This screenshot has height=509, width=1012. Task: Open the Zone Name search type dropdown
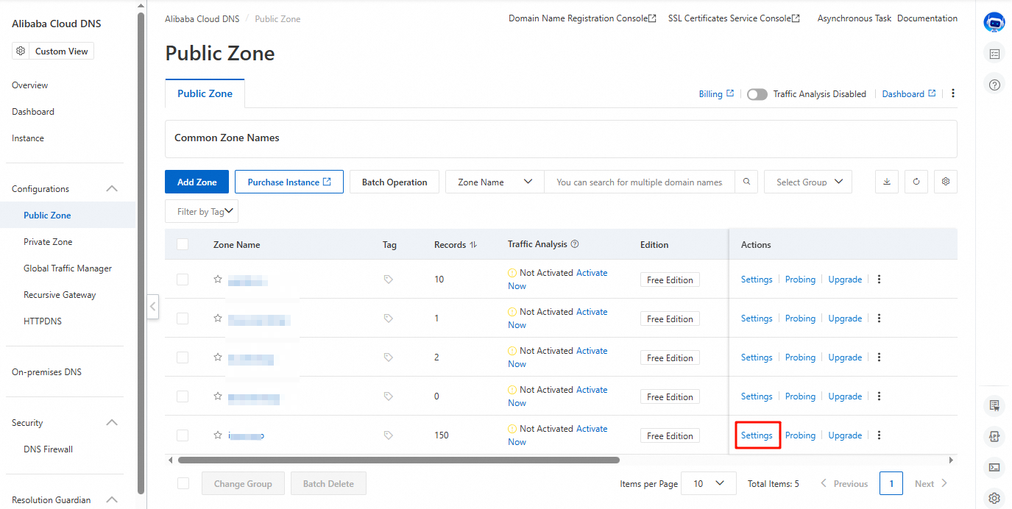point(495,182)
